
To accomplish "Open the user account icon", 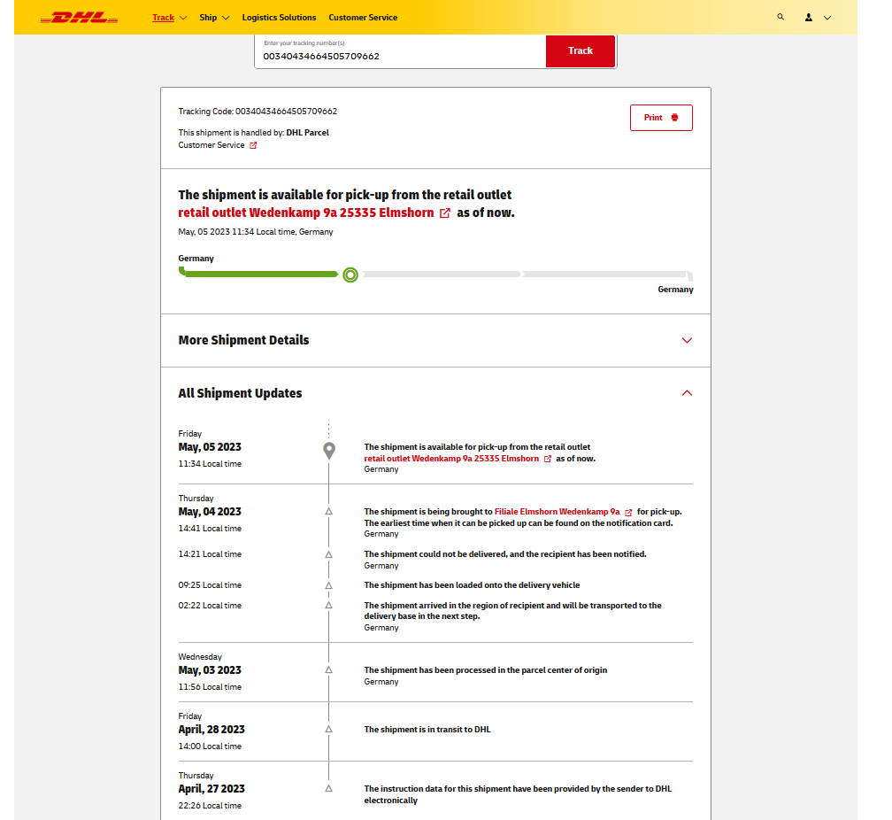I will click(809, 17).
